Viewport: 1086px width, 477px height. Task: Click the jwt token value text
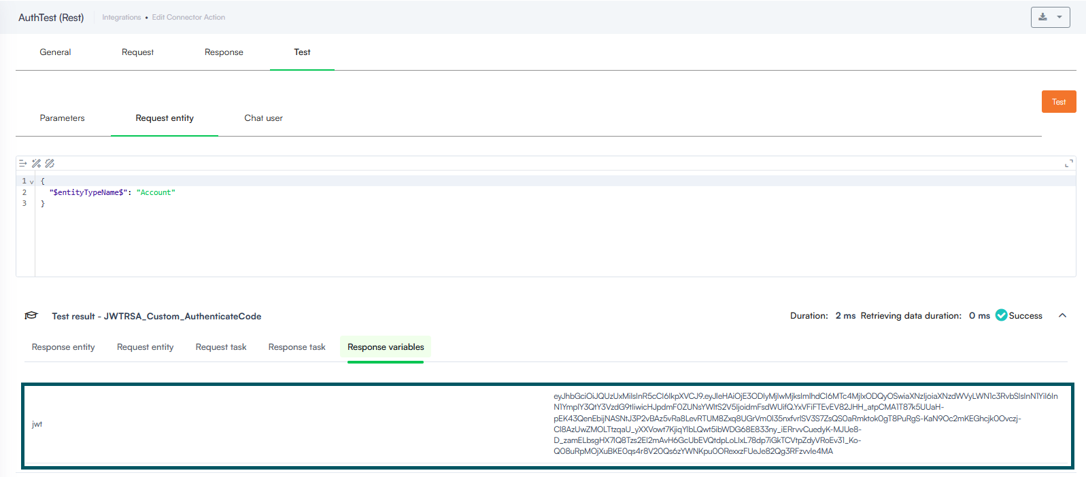(x=805, y=423)
